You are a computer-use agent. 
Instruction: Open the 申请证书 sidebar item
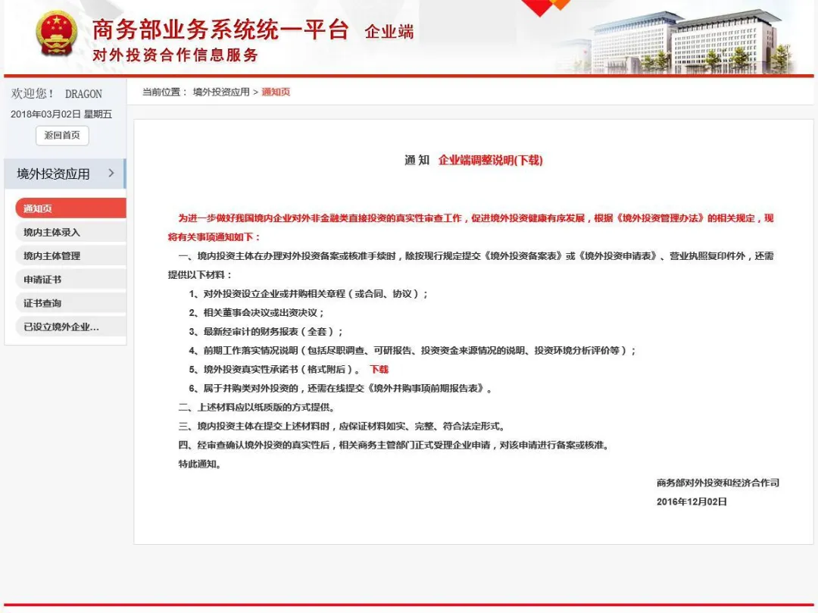pos(70,280)
